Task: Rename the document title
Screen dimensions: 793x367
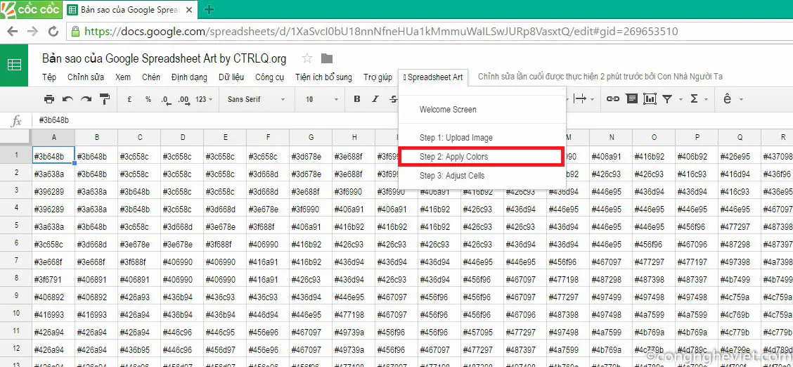Action: point(165,58)
